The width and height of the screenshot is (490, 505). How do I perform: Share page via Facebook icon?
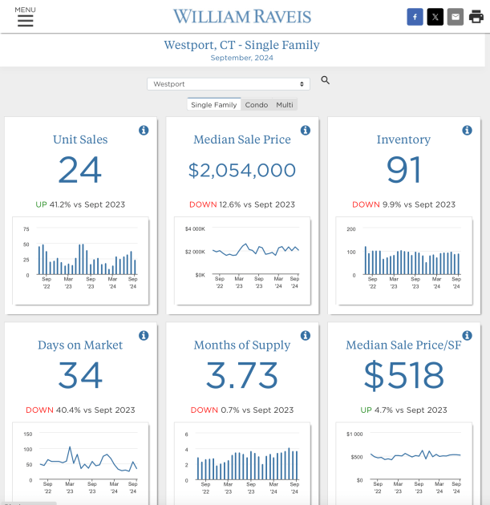tap(415, 17)
